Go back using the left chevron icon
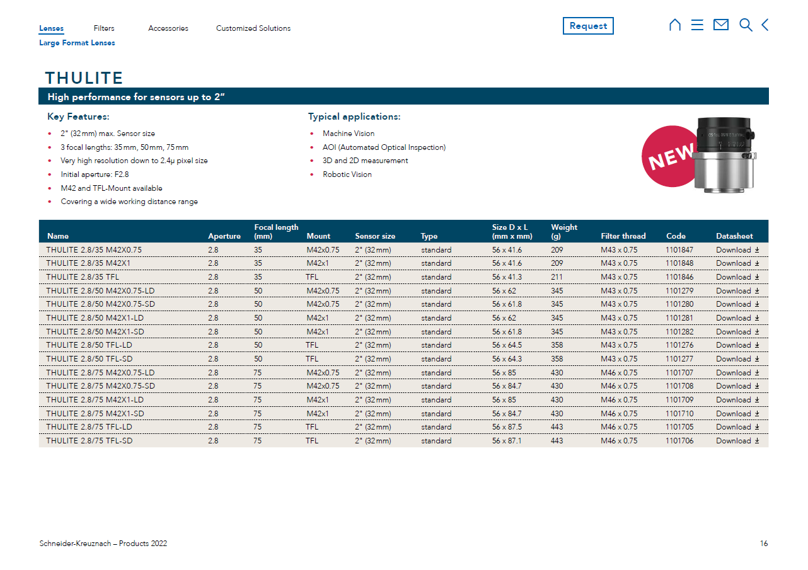The width and height of the screenshot is (808, 570). pyautogui.click(x=765, y=25)
